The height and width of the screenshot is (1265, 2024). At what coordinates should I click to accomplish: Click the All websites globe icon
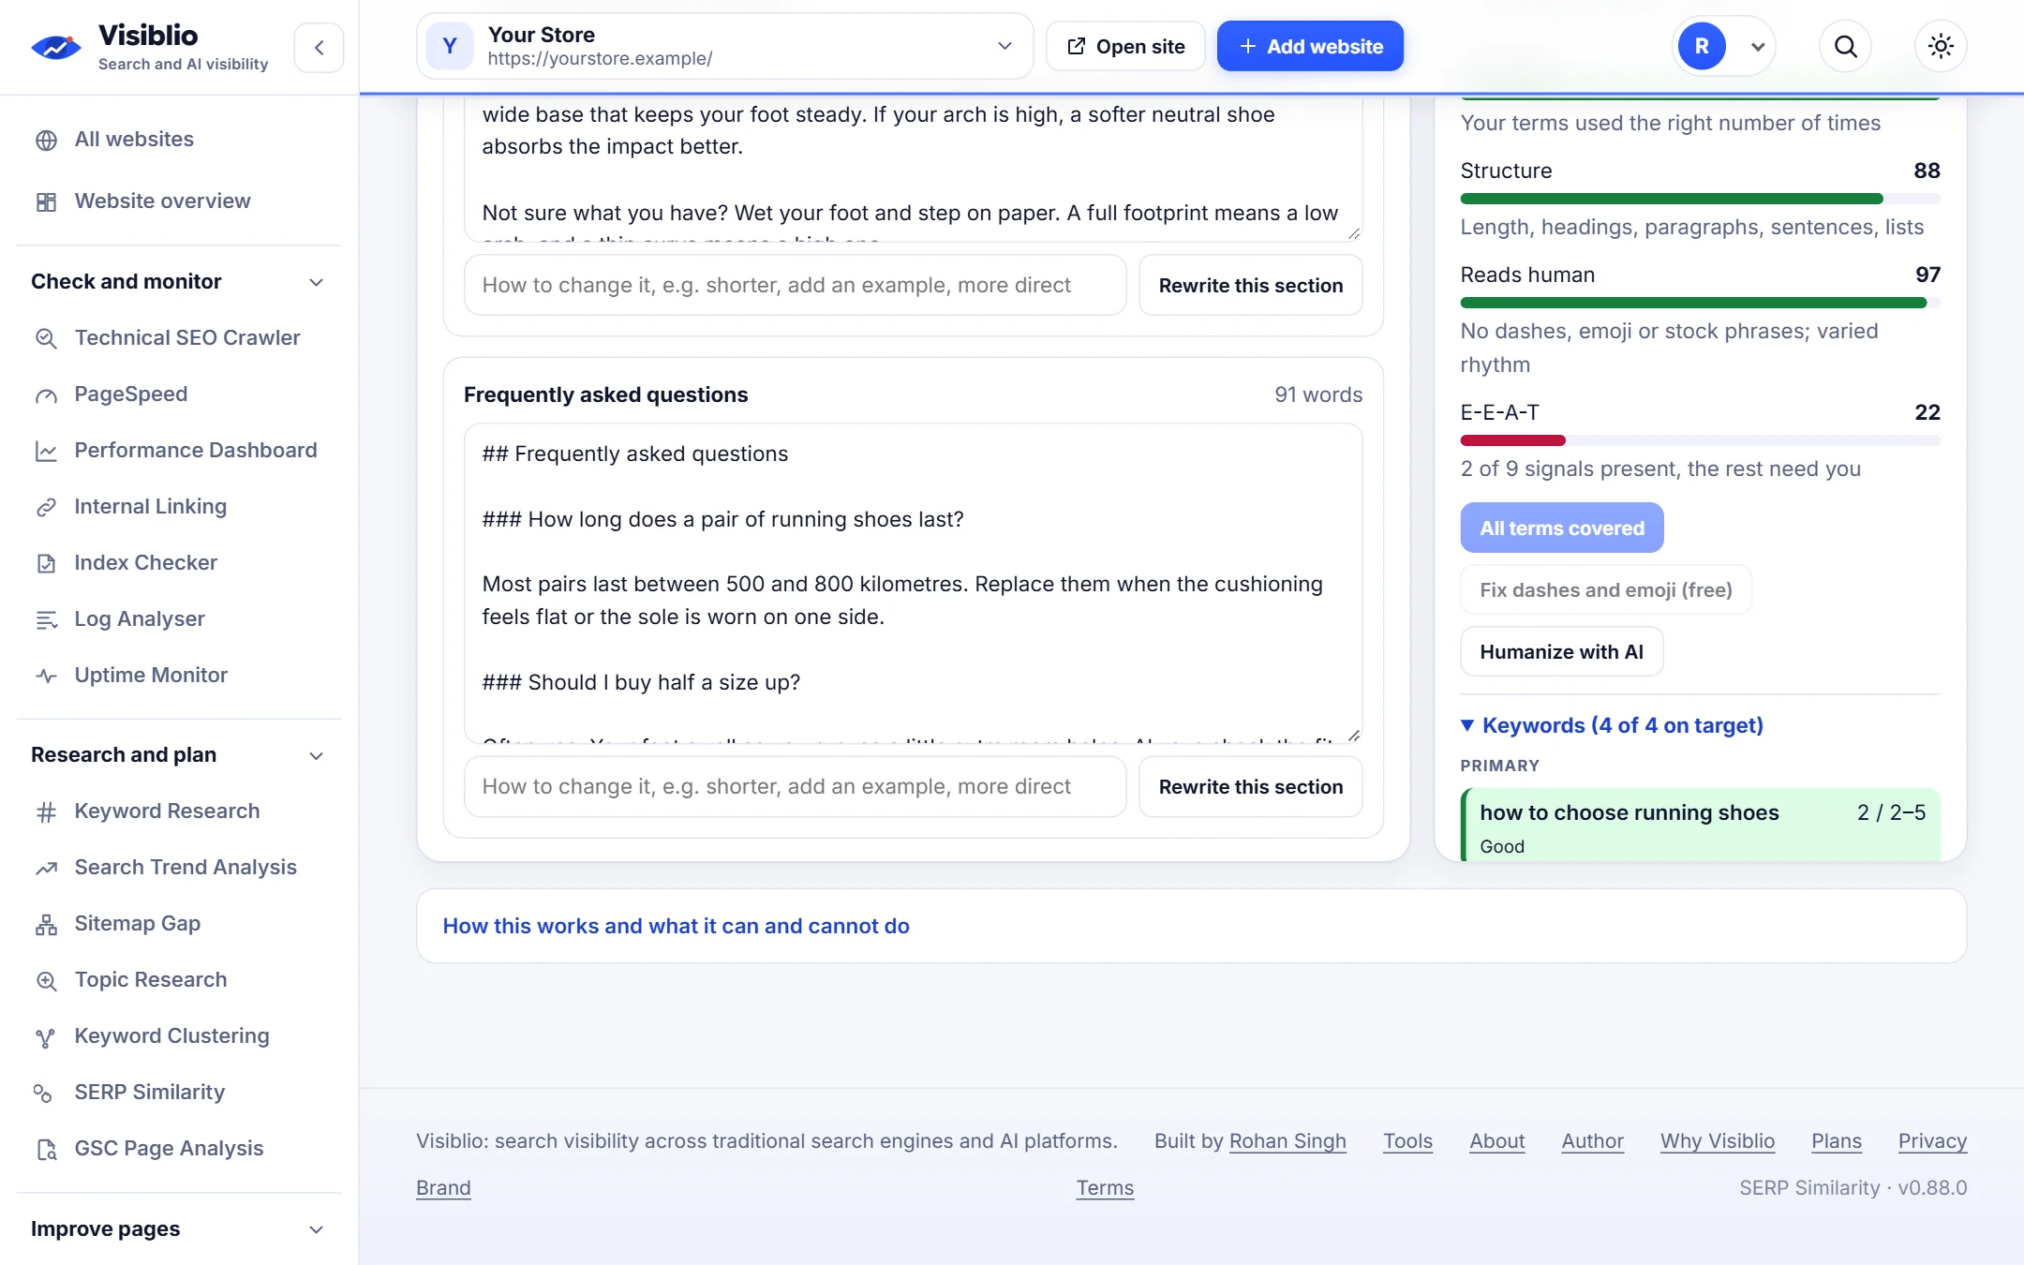point(46,140)
